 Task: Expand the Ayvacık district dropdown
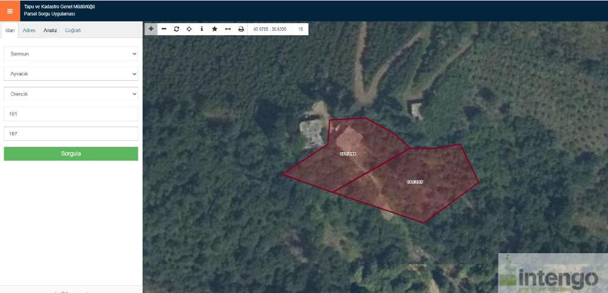point(71,74)
